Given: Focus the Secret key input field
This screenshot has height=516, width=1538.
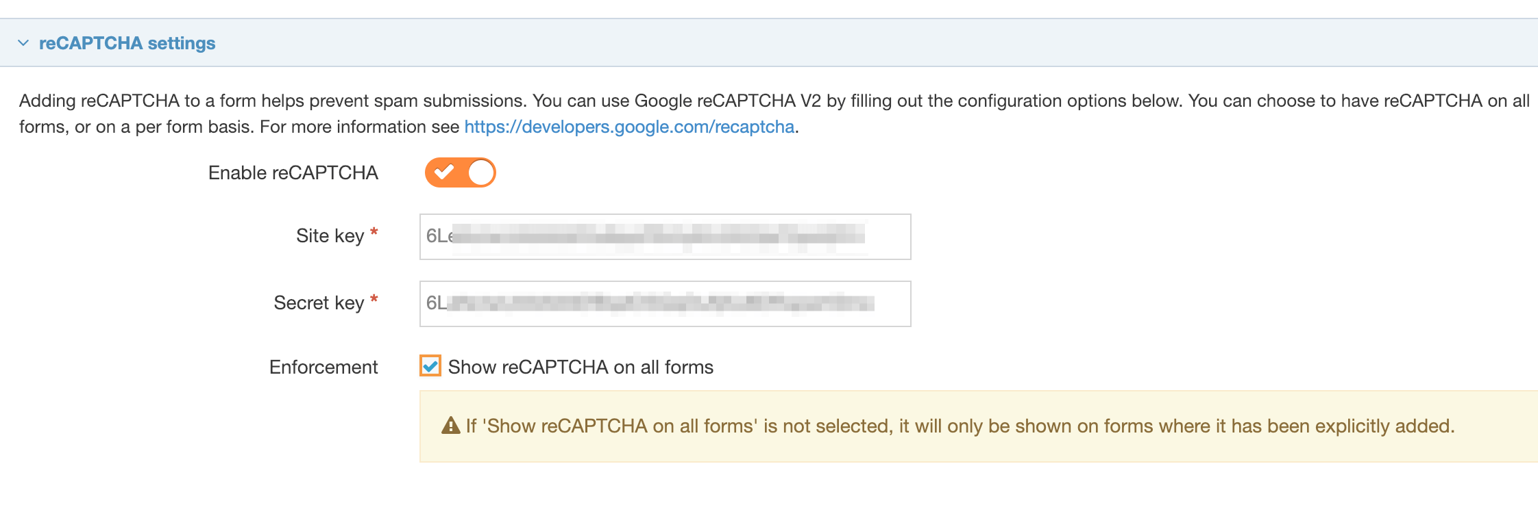Looking at the screenshot, I should [x=665, y=304].
